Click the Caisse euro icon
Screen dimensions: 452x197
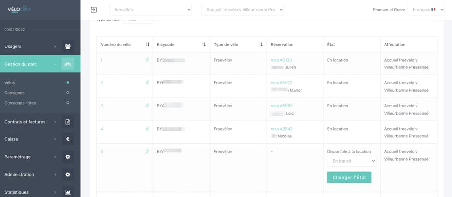click(68, 139)
